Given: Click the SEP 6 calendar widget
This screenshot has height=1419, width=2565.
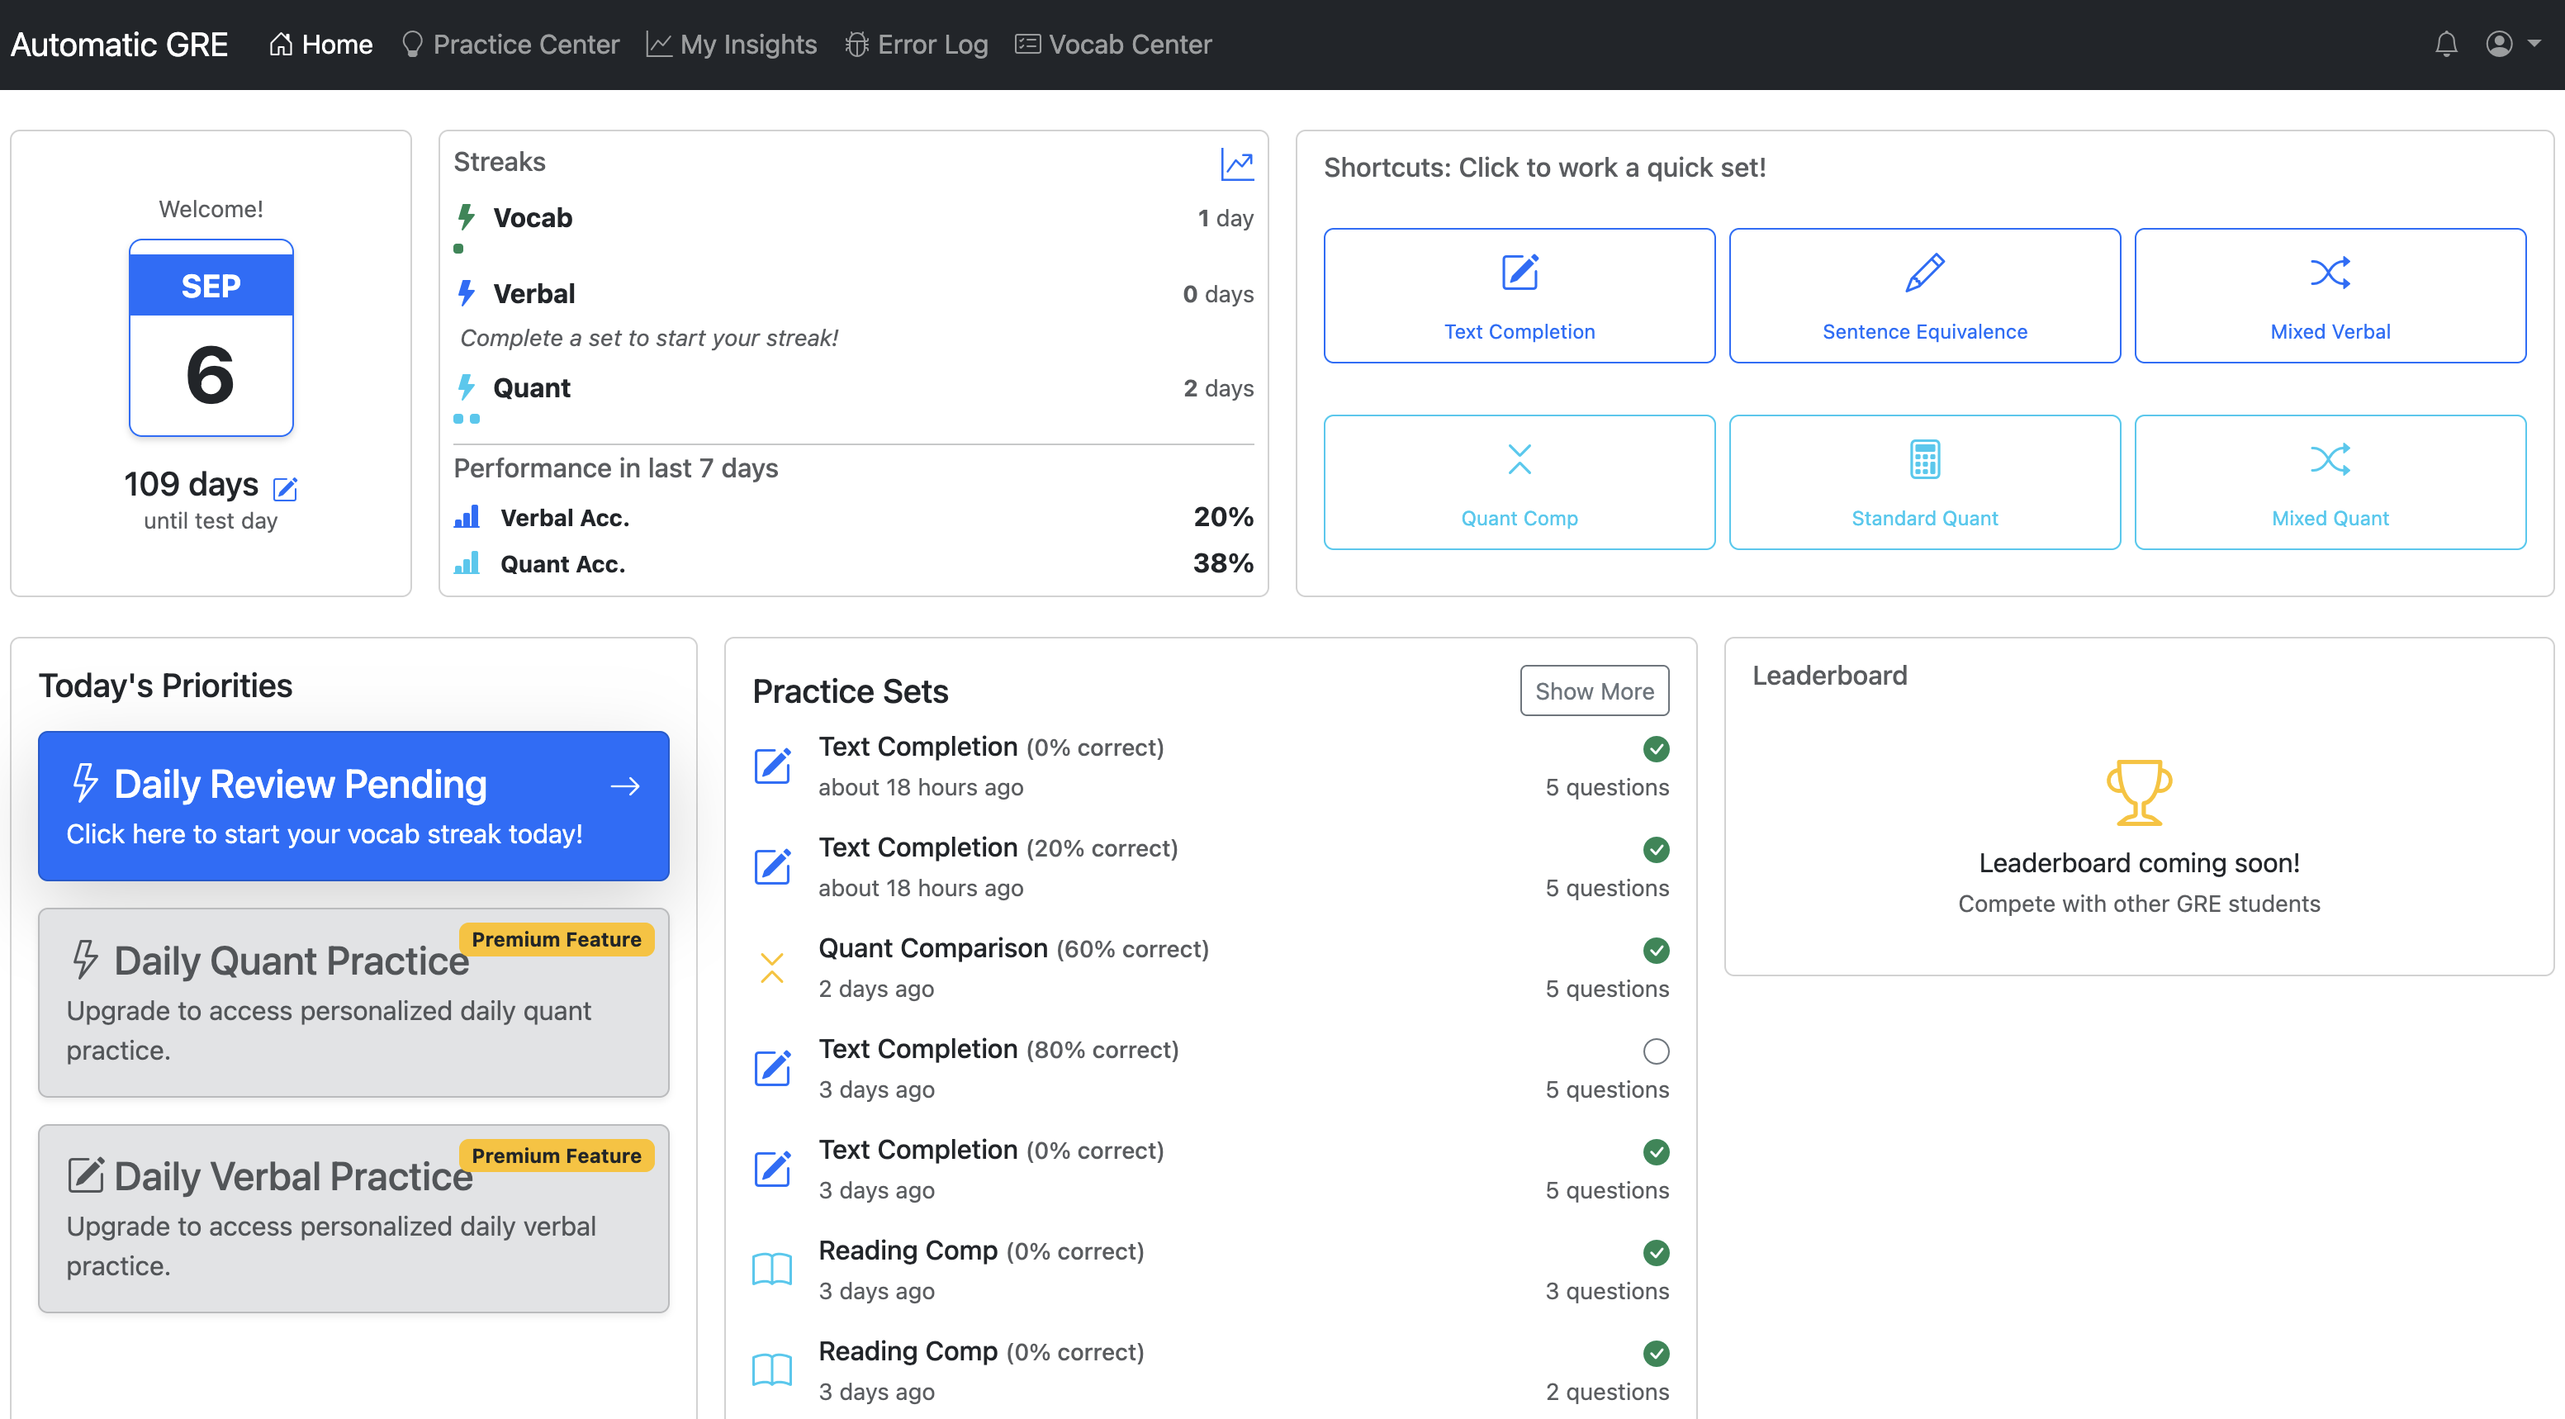Looking at the screenshot, I should 211,338.
